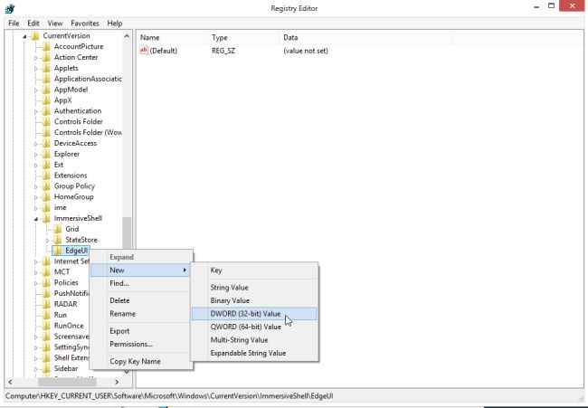The width and height of the screenshot is (588, 408).
Task: Select the Controls Folder tree item
Action: (79, 122)
